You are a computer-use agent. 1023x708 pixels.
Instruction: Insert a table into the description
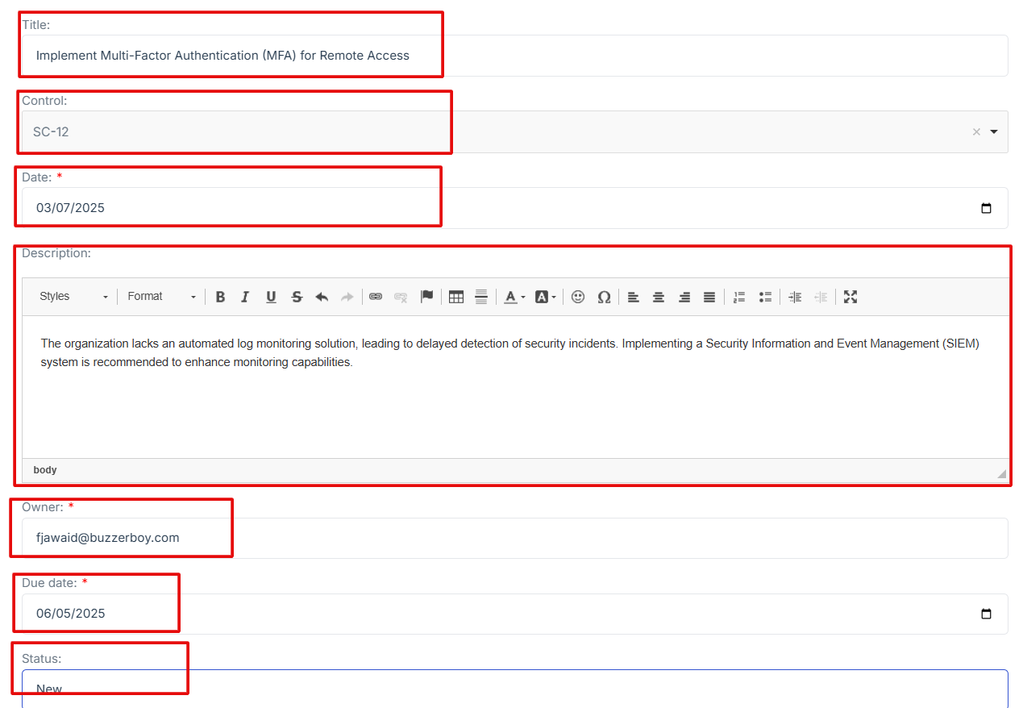[x=456, y=297]
